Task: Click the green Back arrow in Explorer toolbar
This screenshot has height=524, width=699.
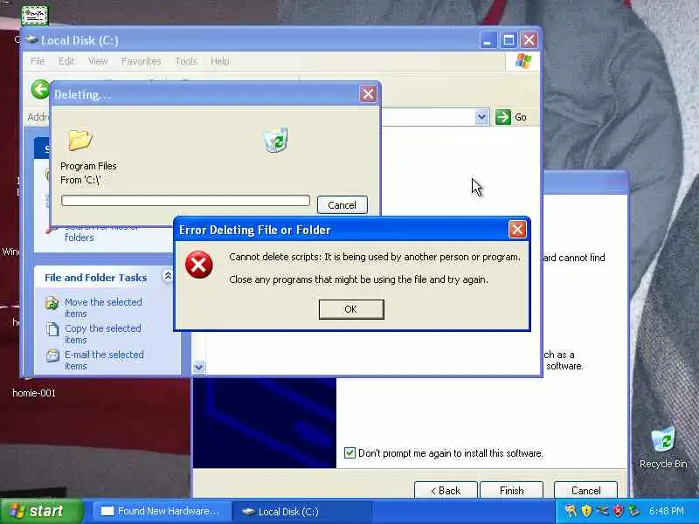Action: pos(40,89)
